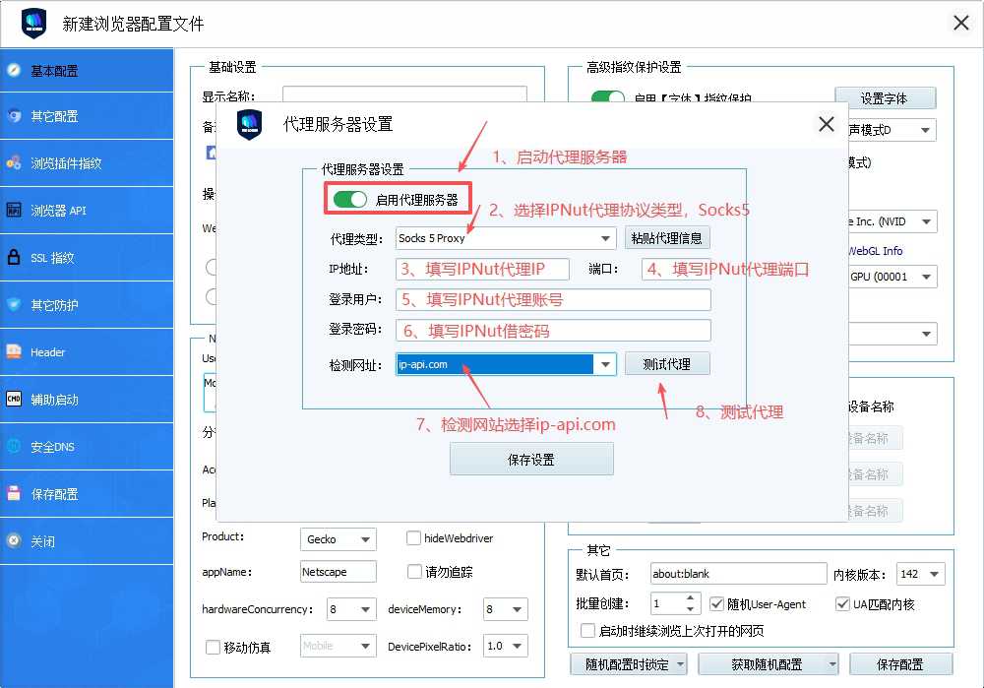The height and width of the screenshot is (688, 984).
Task: Select the 浏览插件指纹 sidebar icon
Action: 14,163
